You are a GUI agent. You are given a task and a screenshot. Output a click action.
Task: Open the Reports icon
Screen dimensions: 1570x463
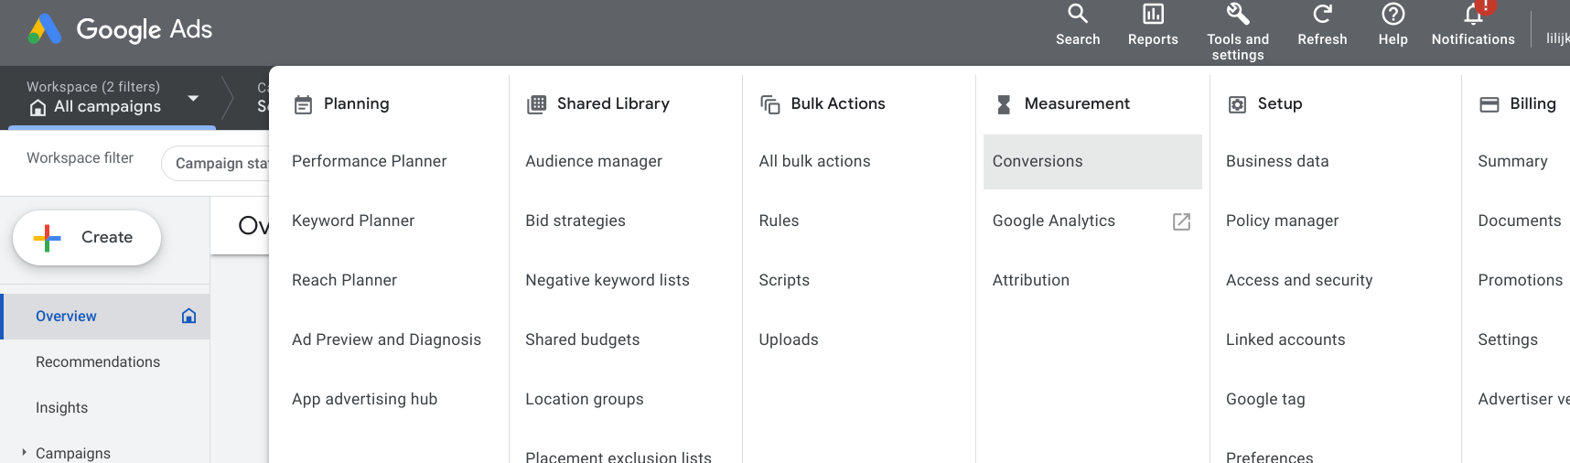pos(1153,14)
